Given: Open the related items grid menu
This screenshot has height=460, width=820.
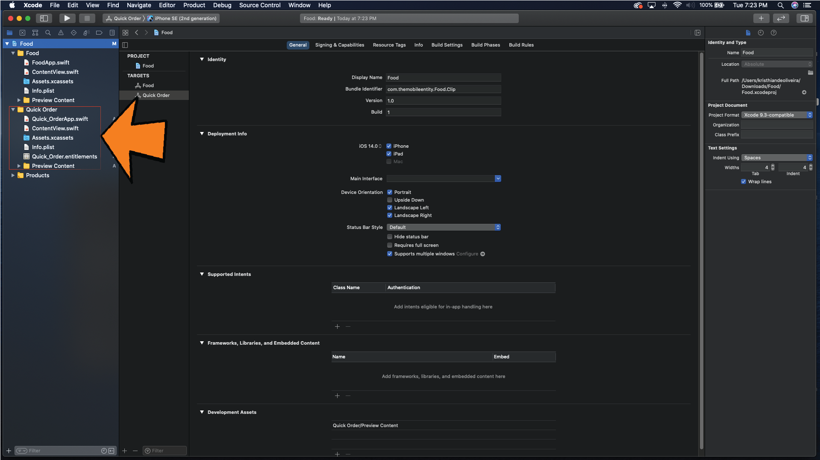Looking at the screenshot, I should (125, 32).
